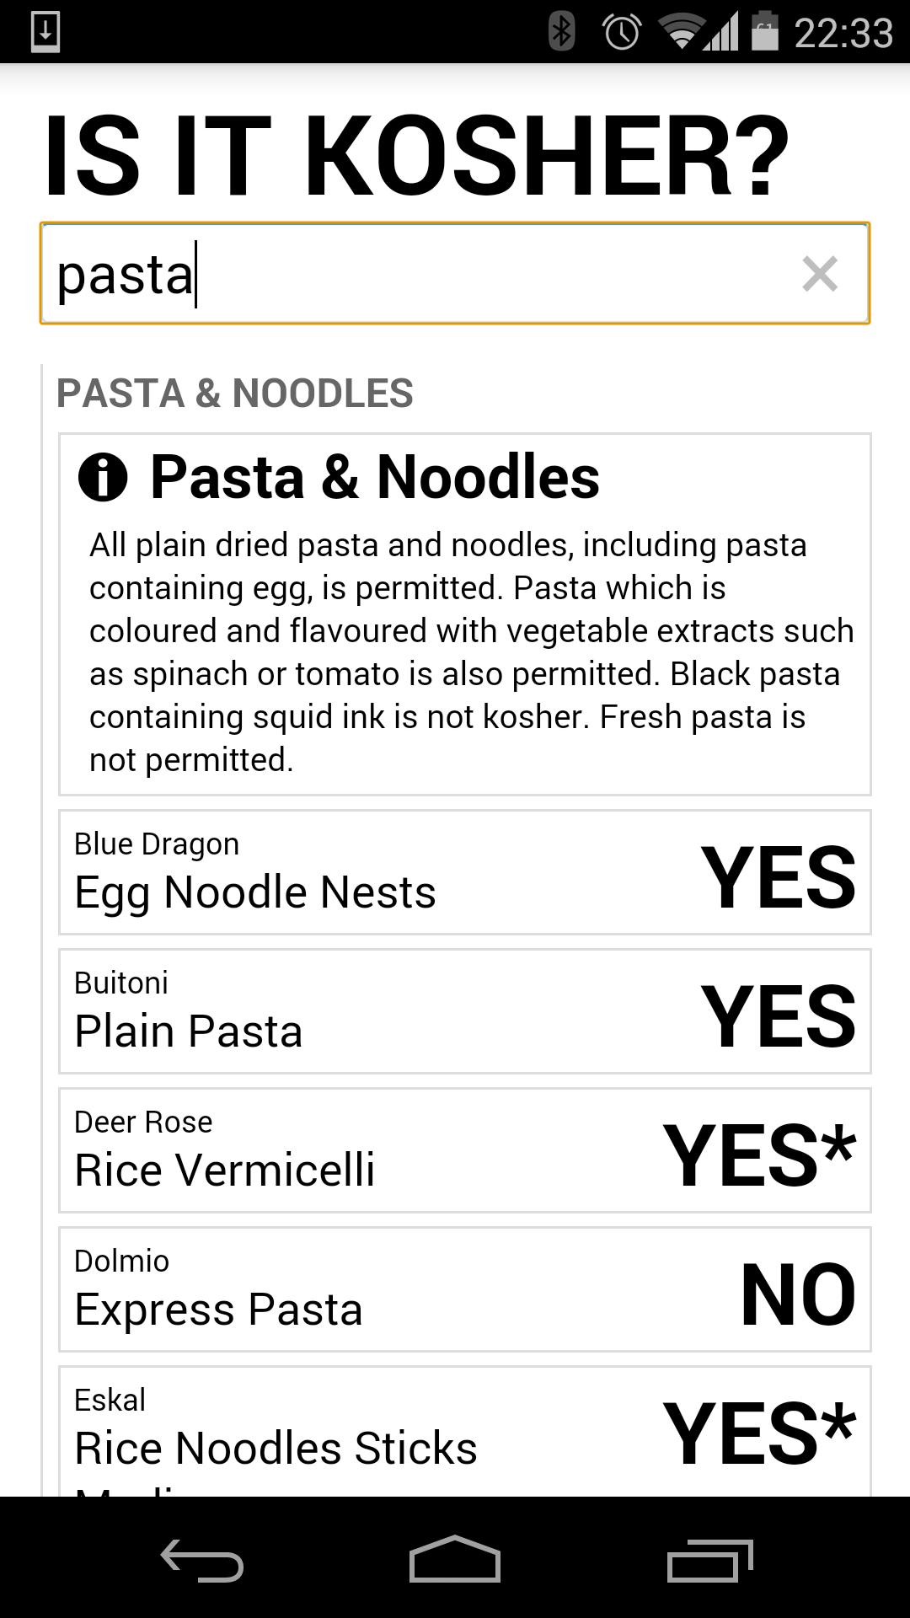Tap the Android back navigation button
This screenshot has width=910, height=1618.
pos(202,1560)
